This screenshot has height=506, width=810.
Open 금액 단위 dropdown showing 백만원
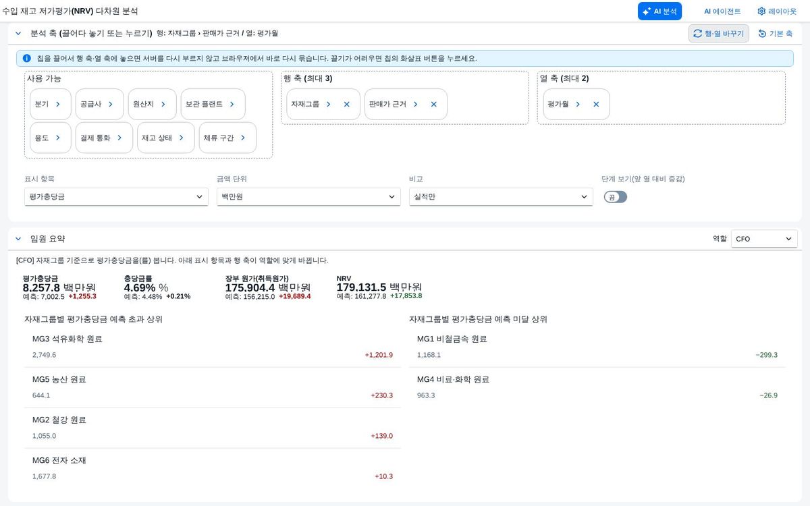(308, 196)
